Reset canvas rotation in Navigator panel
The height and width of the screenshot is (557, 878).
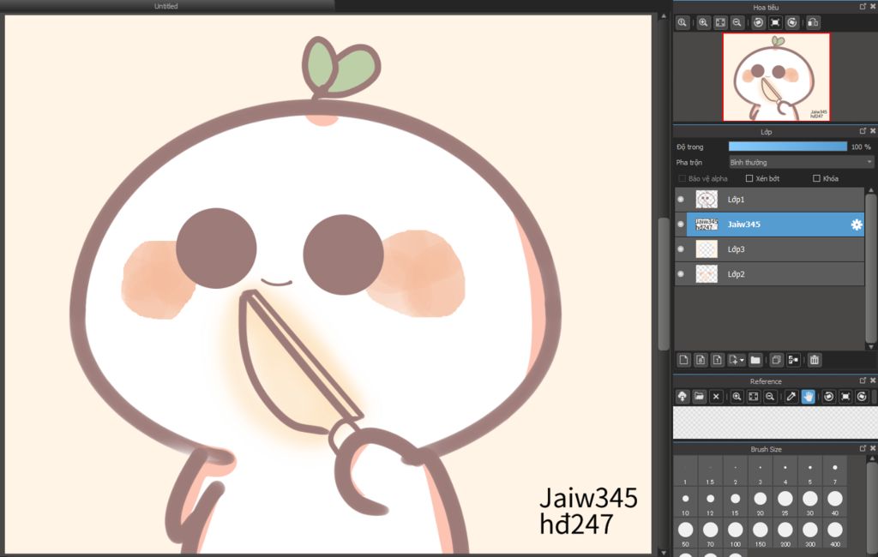(775, 23)
